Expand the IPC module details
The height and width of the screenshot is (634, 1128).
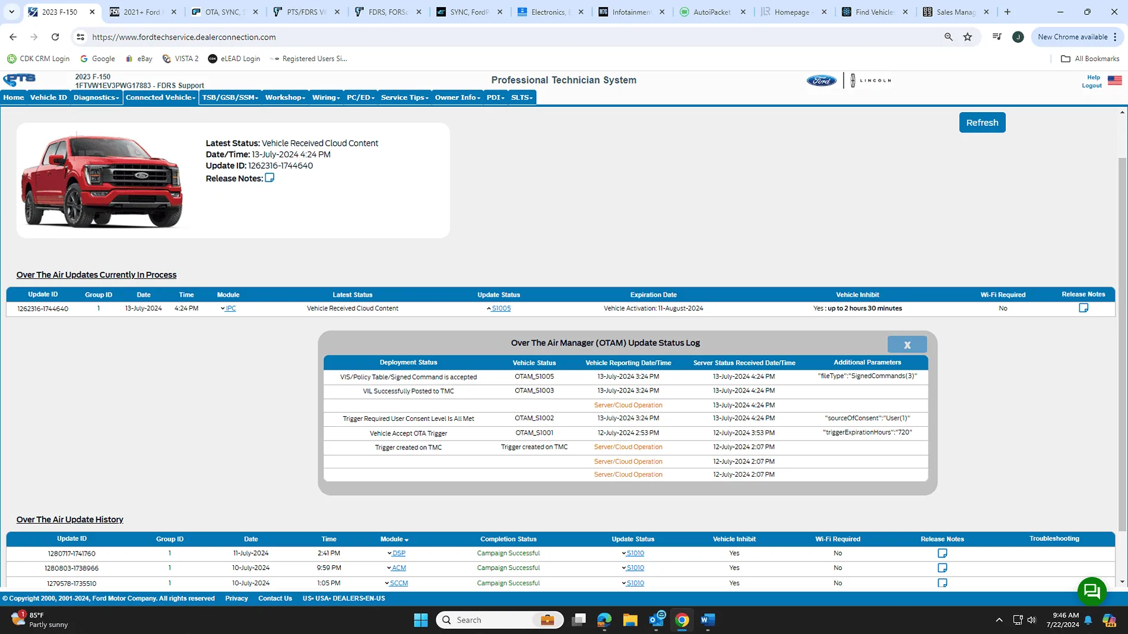[230, 309]
